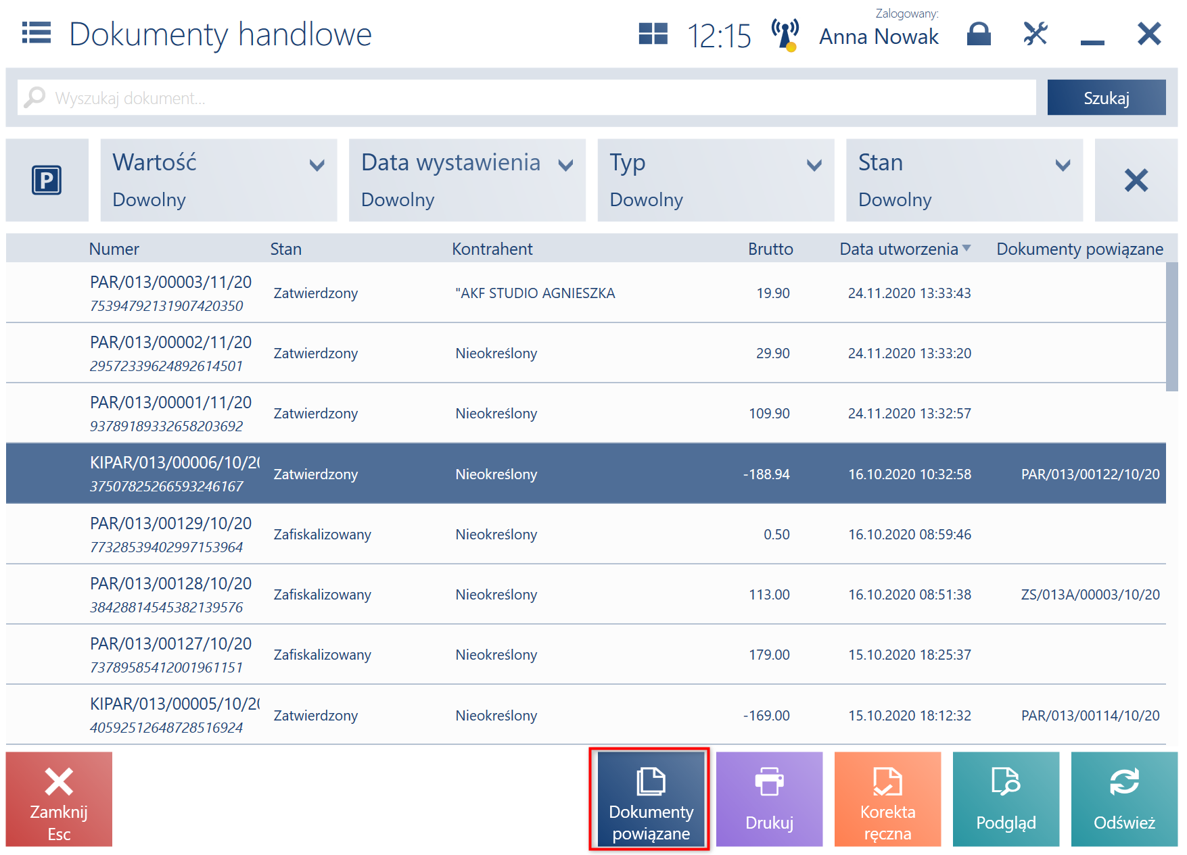
Task: Focus the Wyszukaj dokument search field
Action: (527, 98)
